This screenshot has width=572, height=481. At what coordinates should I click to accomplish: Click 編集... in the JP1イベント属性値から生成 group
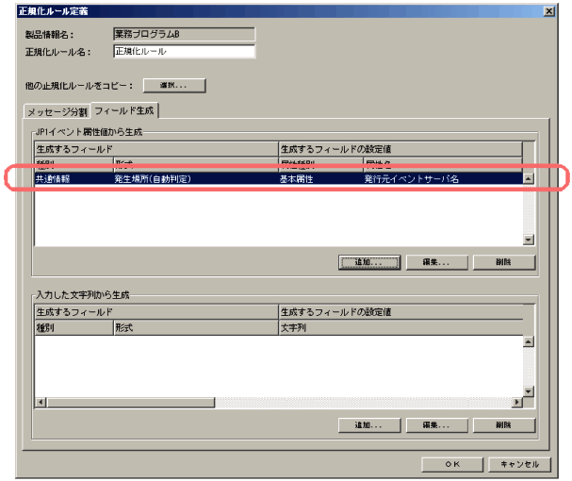coord(436,262)
